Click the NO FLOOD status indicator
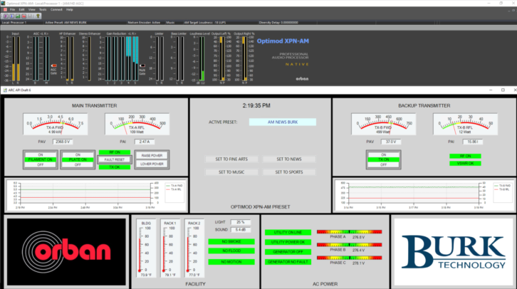This screenshot has width=517, height=289. (231, 251)
